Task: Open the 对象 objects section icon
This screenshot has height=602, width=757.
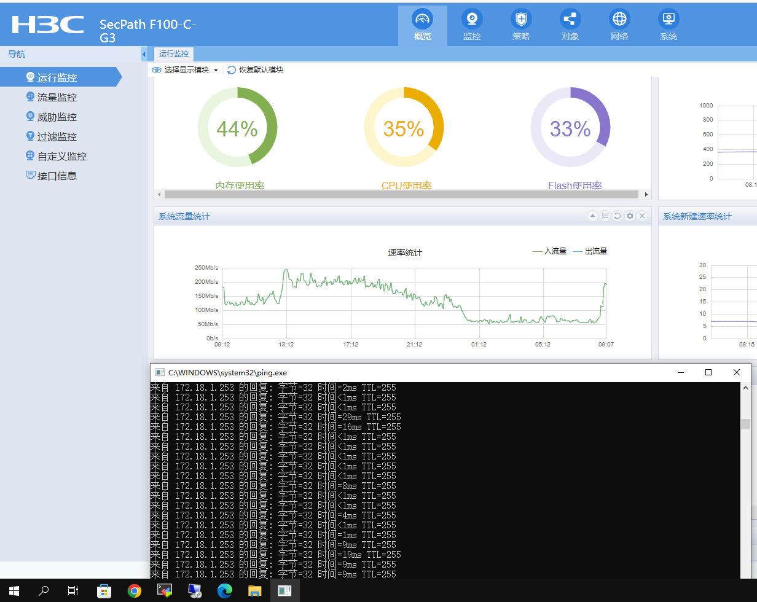Action: tap(570, 25)
